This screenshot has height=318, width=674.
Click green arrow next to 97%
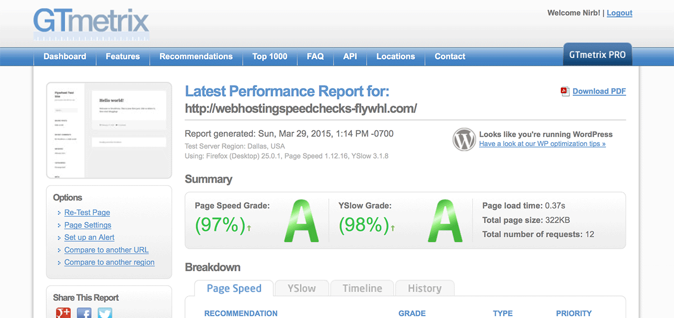(249, 228)
